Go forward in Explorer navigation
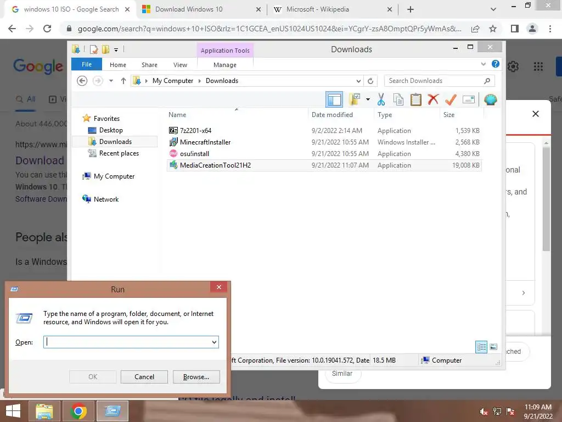 pyautogui.click(x=98, y=81)
